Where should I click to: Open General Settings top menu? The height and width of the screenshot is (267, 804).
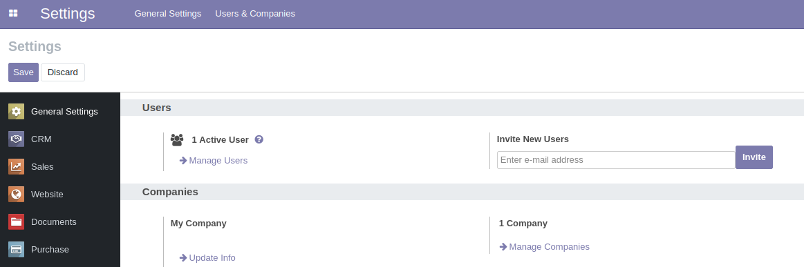pyautogui.click(x=168, y=14)
